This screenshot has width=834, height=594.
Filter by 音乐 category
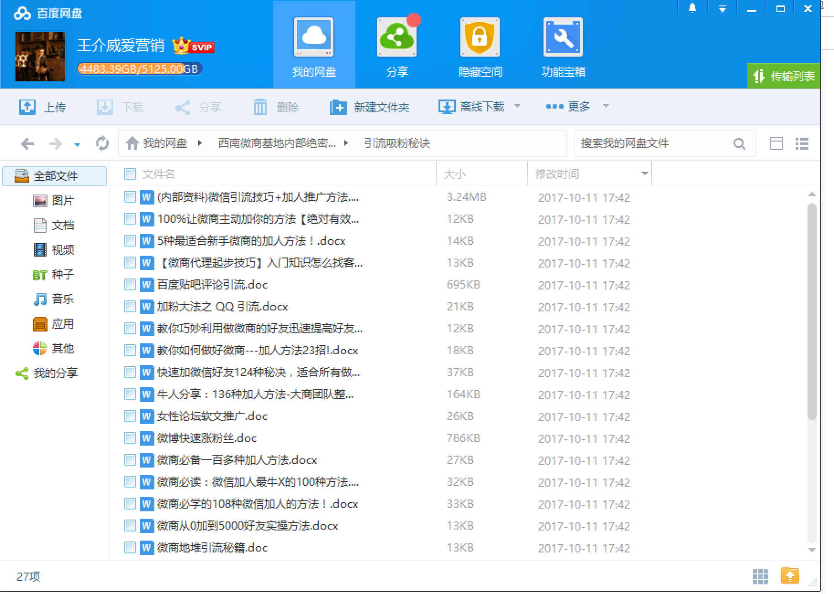pyautogui.click(x=53, y=299)
